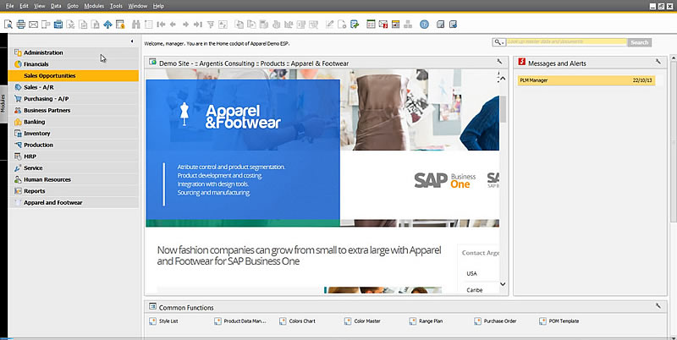Collapse the modules panel with the arrow
Screen dimensions: 677x340
click(132, 41)
